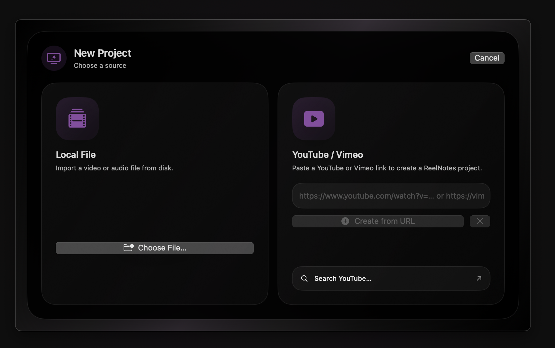Click the purple film strip icon
The width and height of the screenshot is (555, 348).
tap(77, 118)
